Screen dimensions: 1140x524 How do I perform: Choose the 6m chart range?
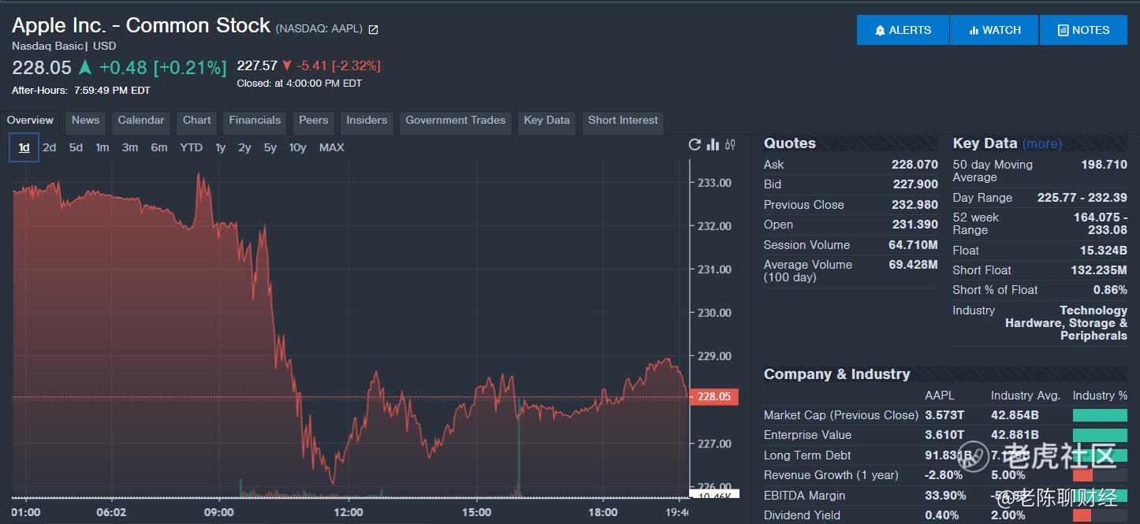coord(159,147)
